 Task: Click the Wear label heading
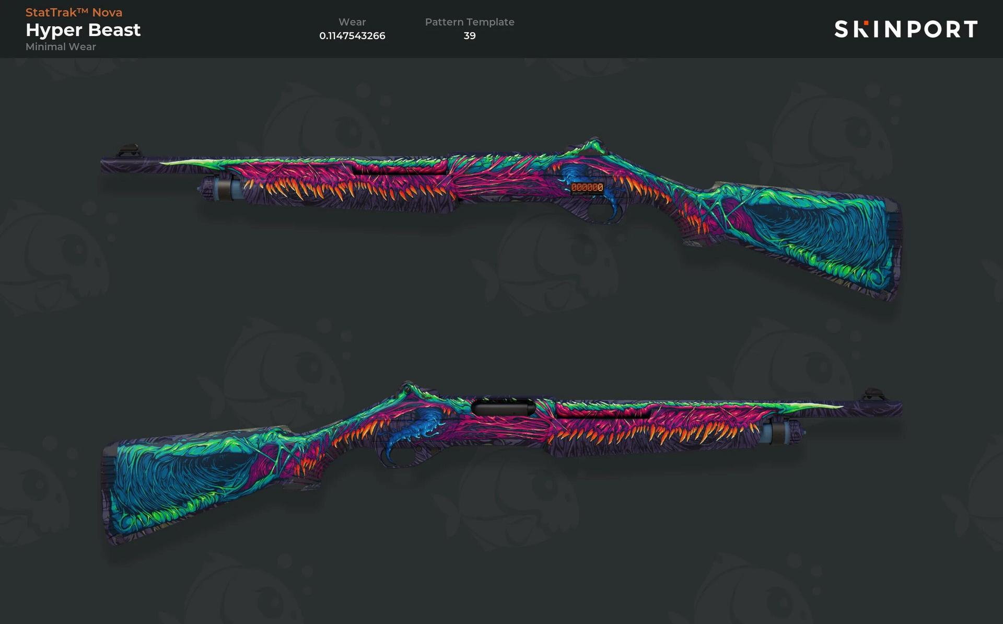[x=352, y=22]
